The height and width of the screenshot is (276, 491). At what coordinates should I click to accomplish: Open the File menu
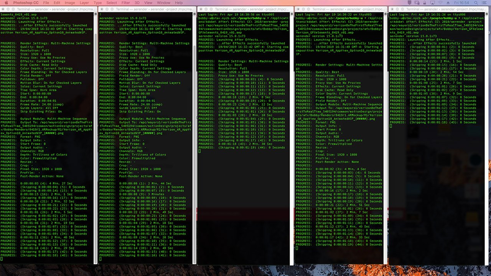(x=46, y=3)
